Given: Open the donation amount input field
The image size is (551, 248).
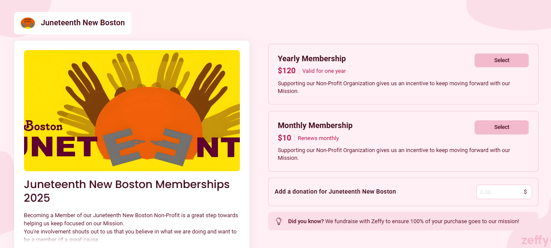Looking at the screenshot, I should (498, 192).
